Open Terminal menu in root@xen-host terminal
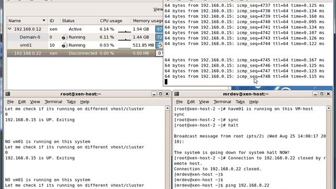The width and height of the screenshot is (336, 189). [53, 102]
